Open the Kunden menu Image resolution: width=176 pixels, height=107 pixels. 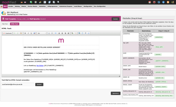[x=11, y=6]
